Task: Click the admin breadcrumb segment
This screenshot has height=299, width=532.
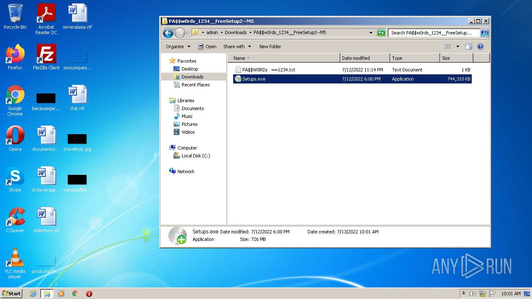Action: [212, 32]
